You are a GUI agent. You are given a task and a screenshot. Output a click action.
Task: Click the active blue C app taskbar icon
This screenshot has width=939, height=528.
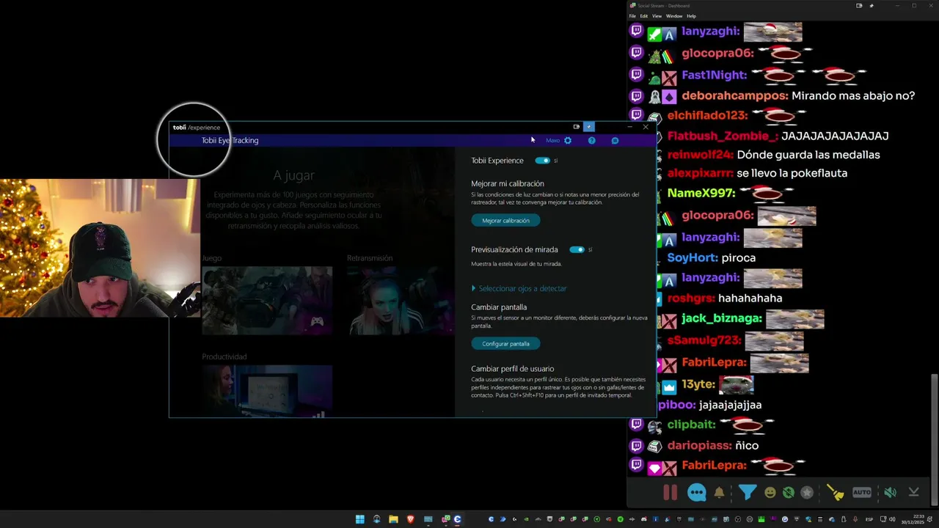point(457,519)
